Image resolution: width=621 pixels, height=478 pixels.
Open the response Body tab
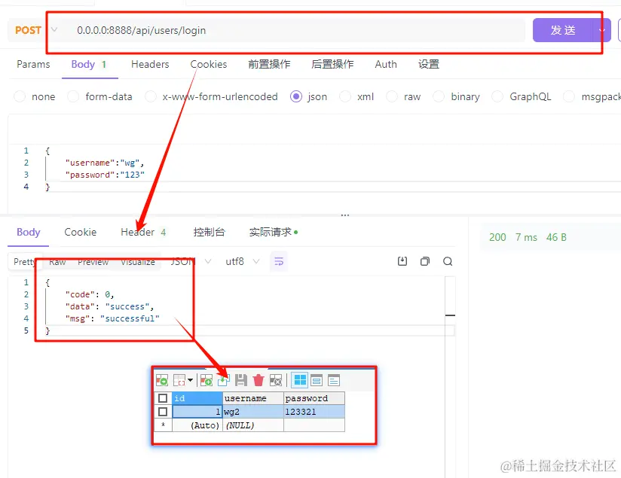click(29, 232)
